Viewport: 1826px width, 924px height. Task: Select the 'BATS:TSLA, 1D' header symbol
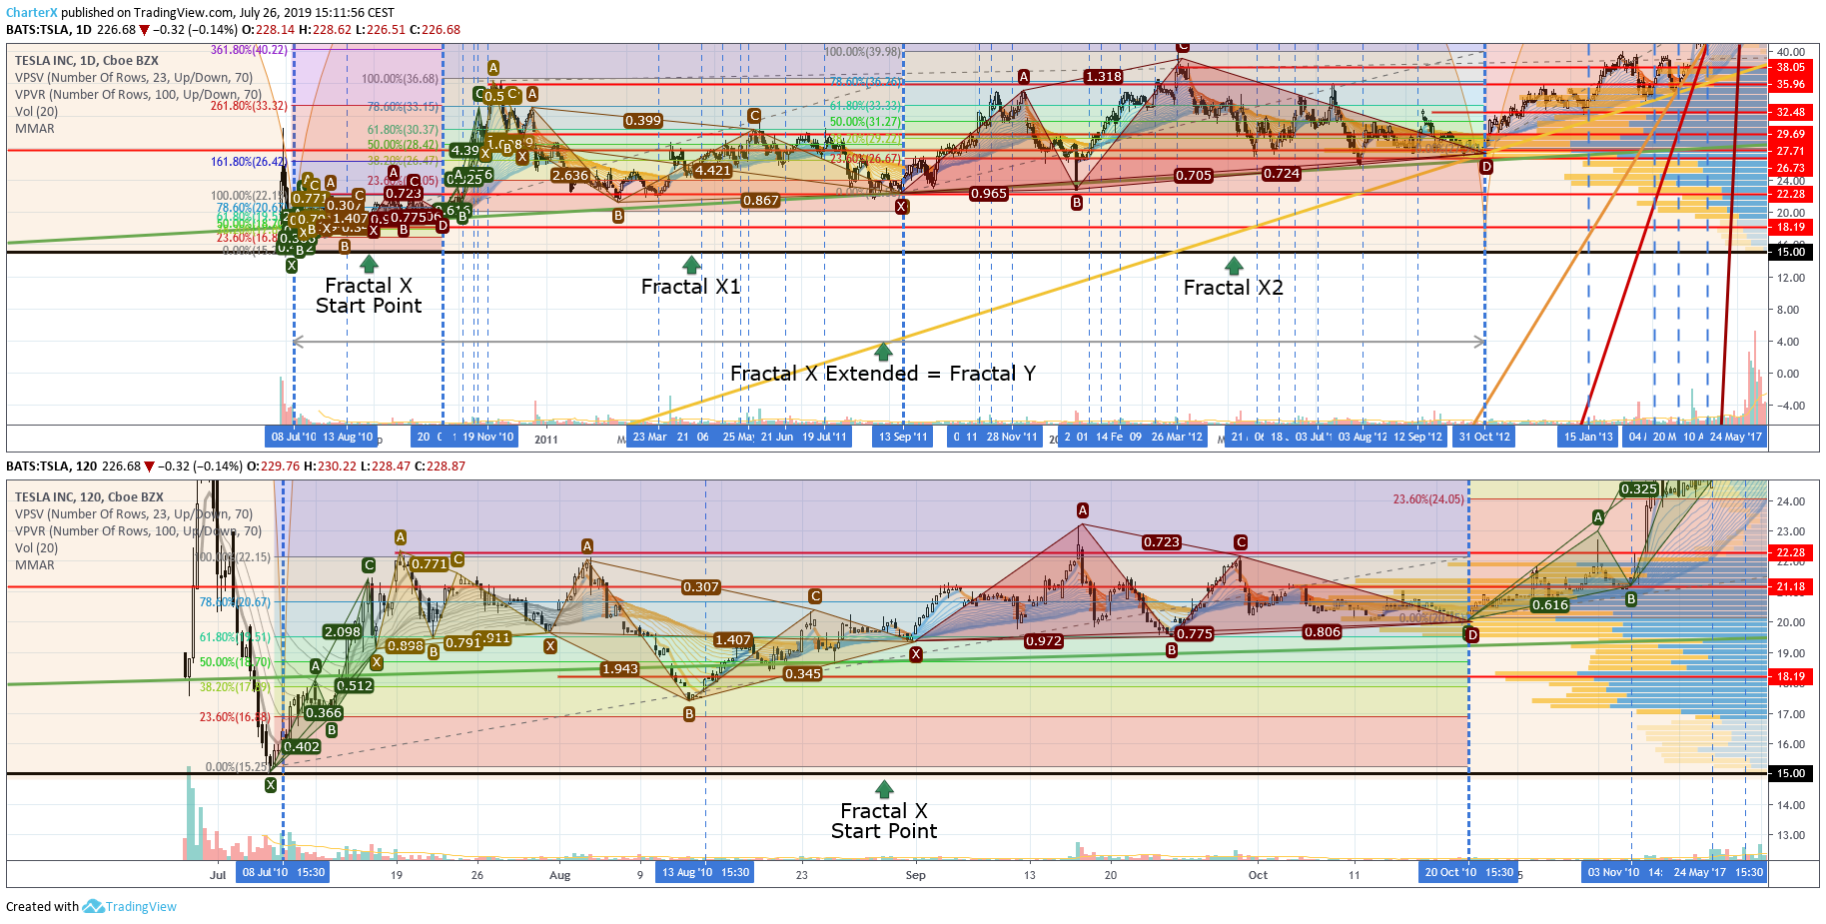pyautogui.click(x=49, y=30)
